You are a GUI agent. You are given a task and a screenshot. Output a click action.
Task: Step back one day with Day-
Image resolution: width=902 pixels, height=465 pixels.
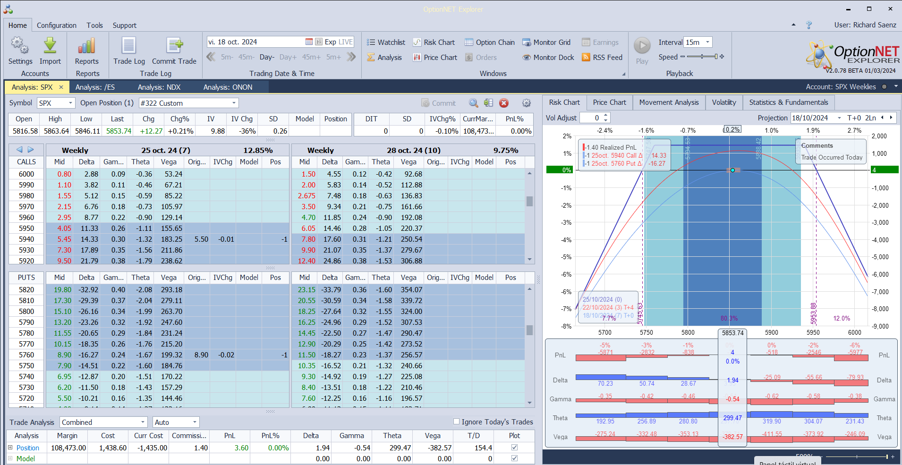point(267,57)
